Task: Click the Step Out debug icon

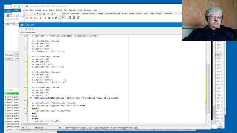Action: (x=59, y=18)
